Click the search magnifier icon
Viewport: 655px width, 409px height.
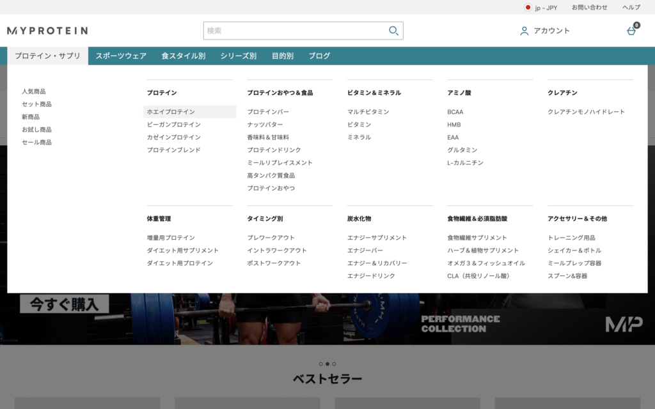click(393, 31)
